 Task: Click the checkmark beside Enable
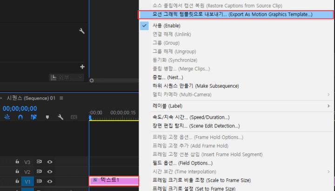[x=144, y=26]
